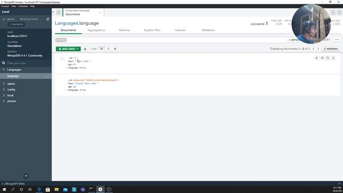Go back with the tab previous arrow
This screenshot has width=343, height=193.
[58, 12]
